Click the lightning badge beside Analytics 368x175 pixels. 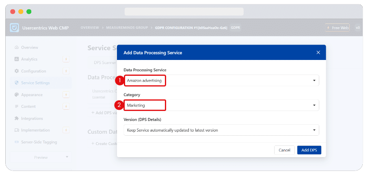66,59
